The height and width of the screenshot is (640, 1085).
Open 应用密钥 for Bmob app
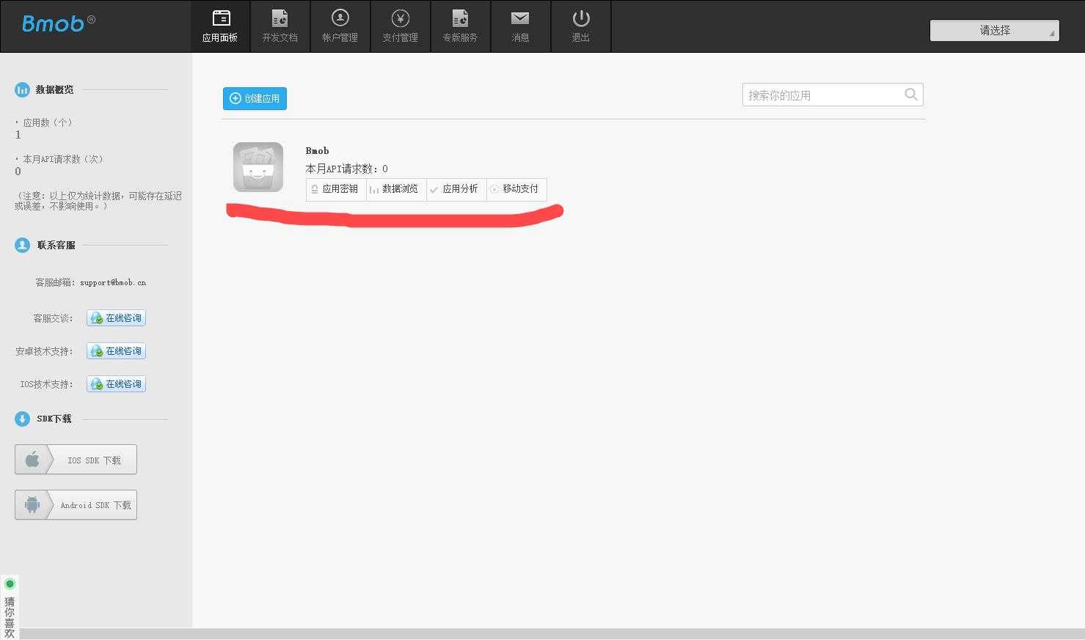[335, 189]
